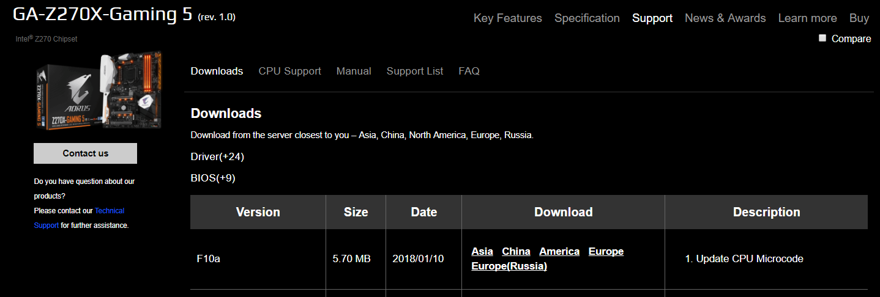Download F10a BIOS from Asia server

[x=482, y=252]
